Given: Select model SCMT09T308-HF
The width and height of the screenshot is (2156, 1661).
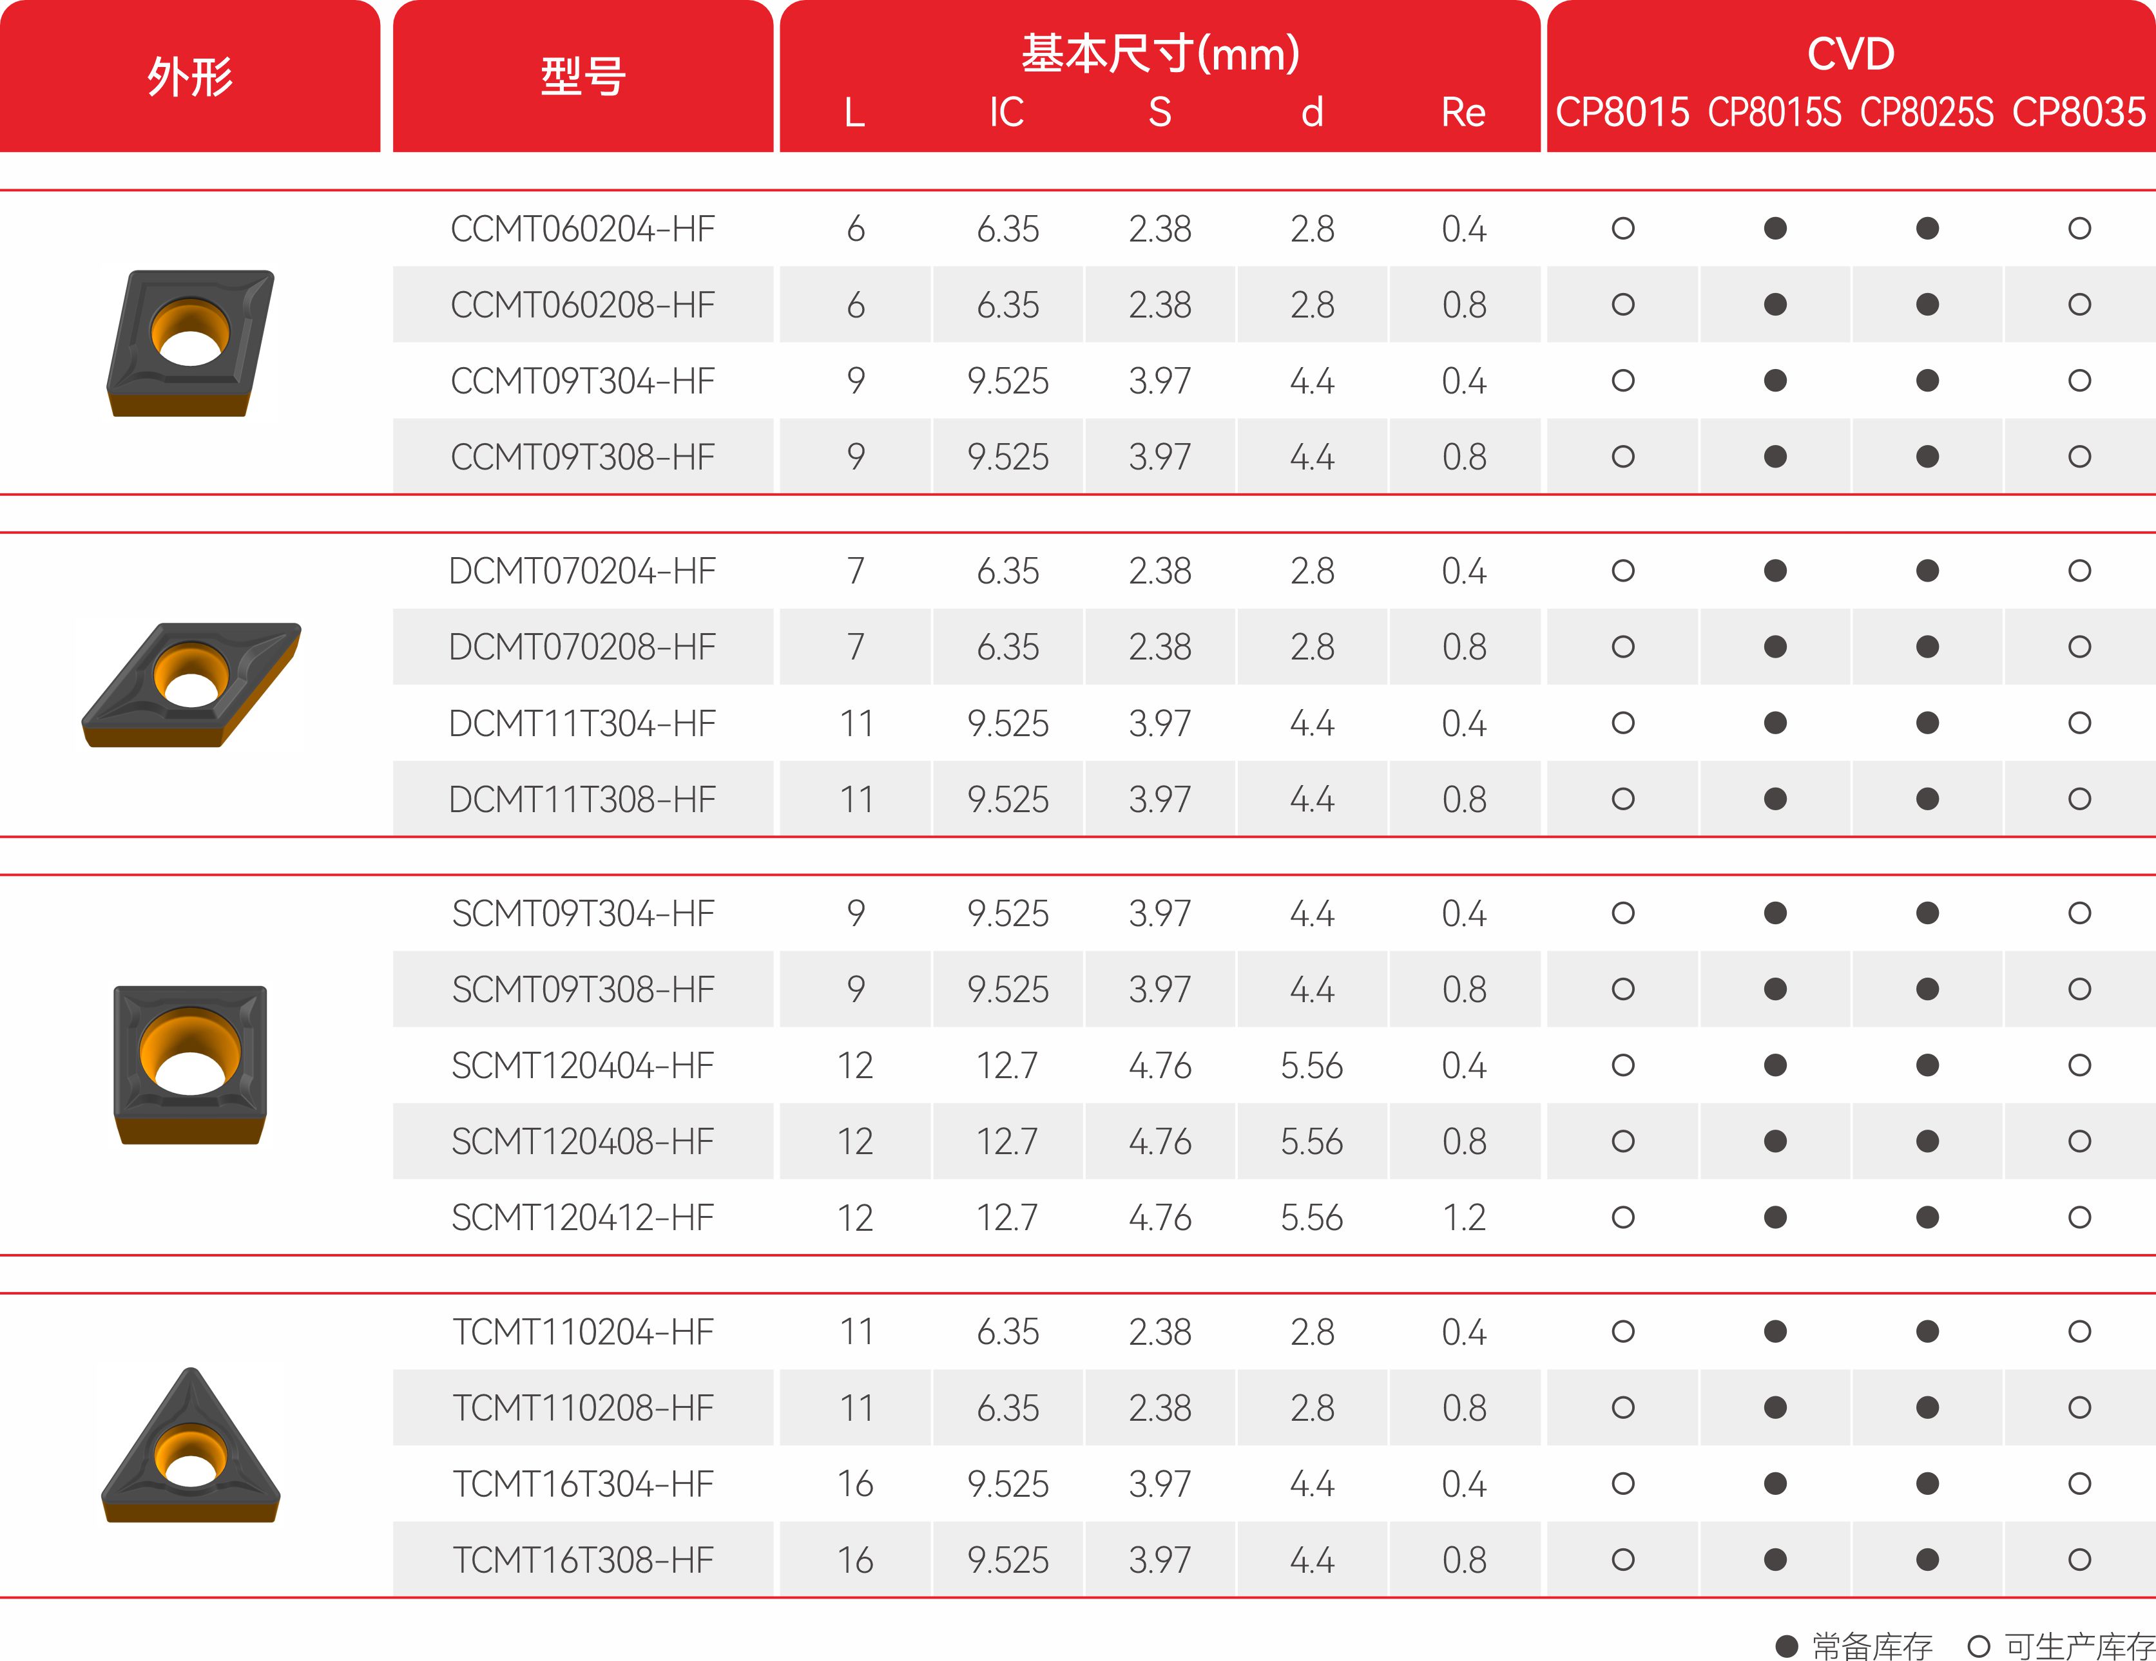Looking at the screenshot, I should tap(582, 989).
